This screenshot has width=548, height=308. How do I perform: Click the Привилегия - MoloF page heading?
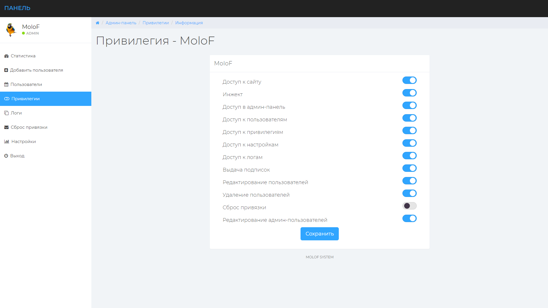click(155, 41)
